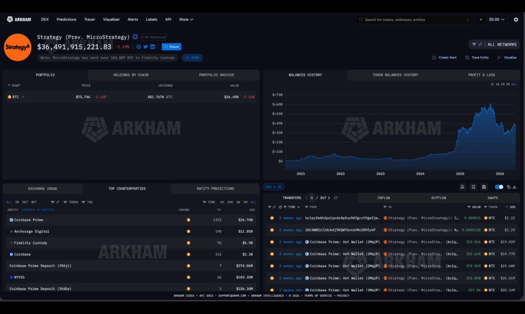Open the Strategy website globe icon
This screenshot has height=314, width=525.
coord(138,47)
